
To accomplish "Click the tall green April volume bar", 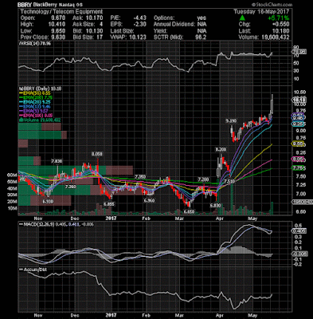I will (232, 199).
